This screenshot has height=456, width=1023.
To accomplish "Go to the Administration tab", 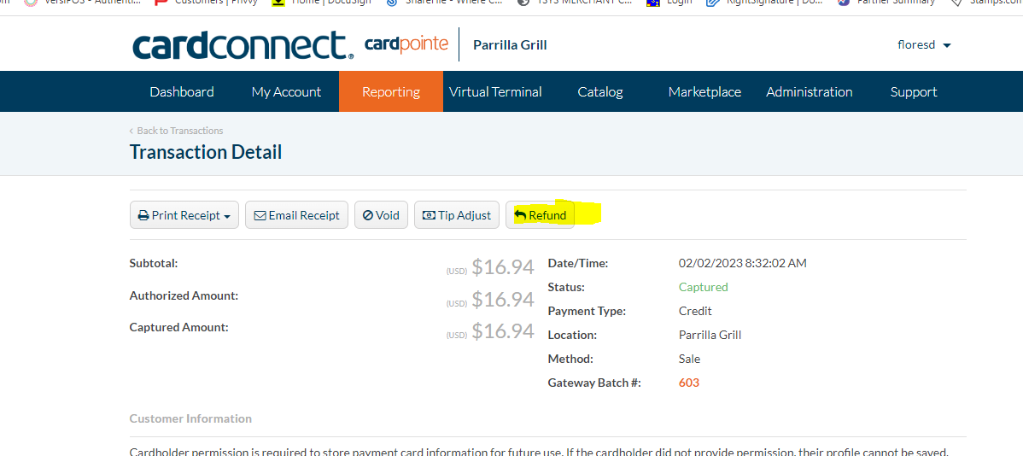I will [809, 92].
